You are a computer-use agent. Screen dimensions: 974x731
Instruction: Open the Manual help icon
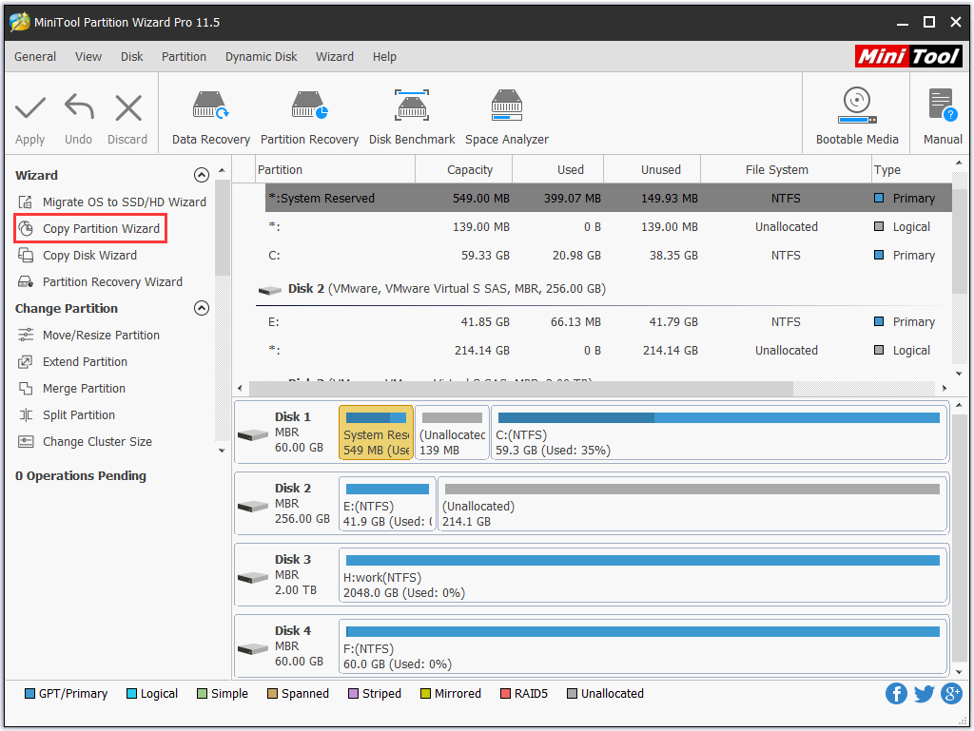click(x=943, y=105)
